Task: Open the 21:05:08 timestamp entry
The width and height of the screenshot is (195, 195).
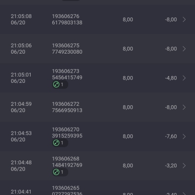Action: 21,19
